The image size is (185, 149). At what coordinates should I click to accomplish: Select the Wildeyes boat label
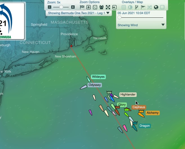[x=98, y=77]
